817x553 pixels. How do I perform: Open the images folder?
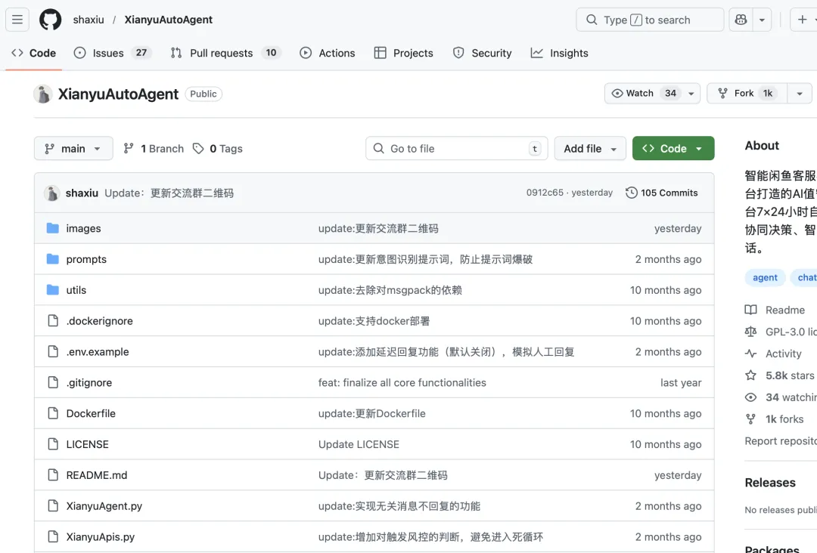click(x=83, y=228)
